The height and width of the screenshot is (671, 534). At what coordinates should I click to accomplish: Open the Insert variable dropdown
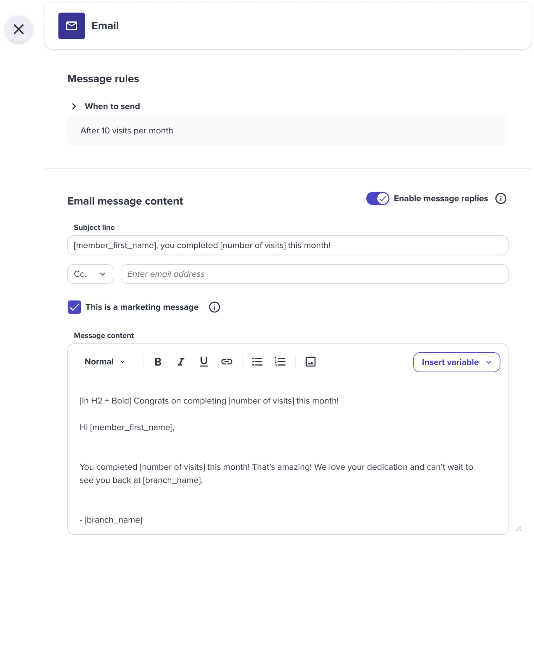(456, 362)
